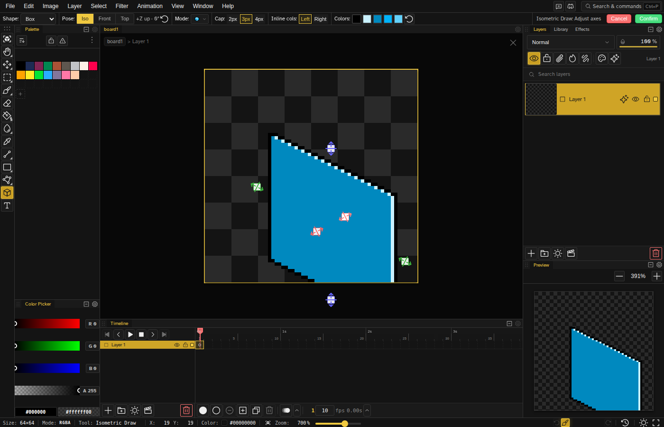The image size is (664, 427).
Task: Open the Shape dropdown set to Box
Action: pos(38,19)
